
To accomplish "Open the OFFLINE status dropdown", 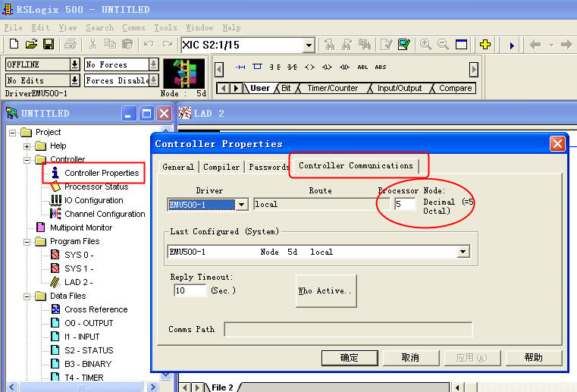I will 75,64.
